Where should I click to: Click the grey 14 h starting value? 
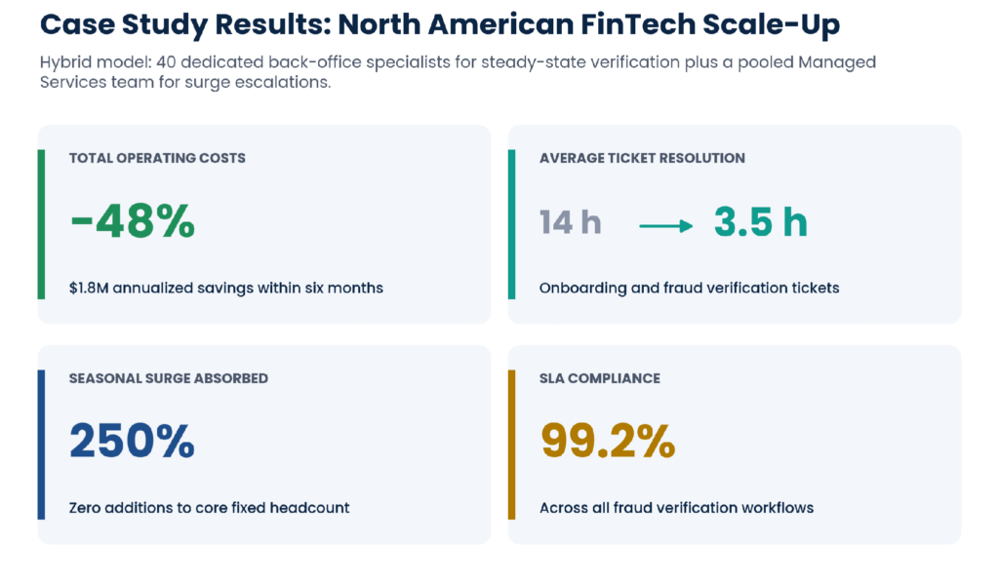570,223
